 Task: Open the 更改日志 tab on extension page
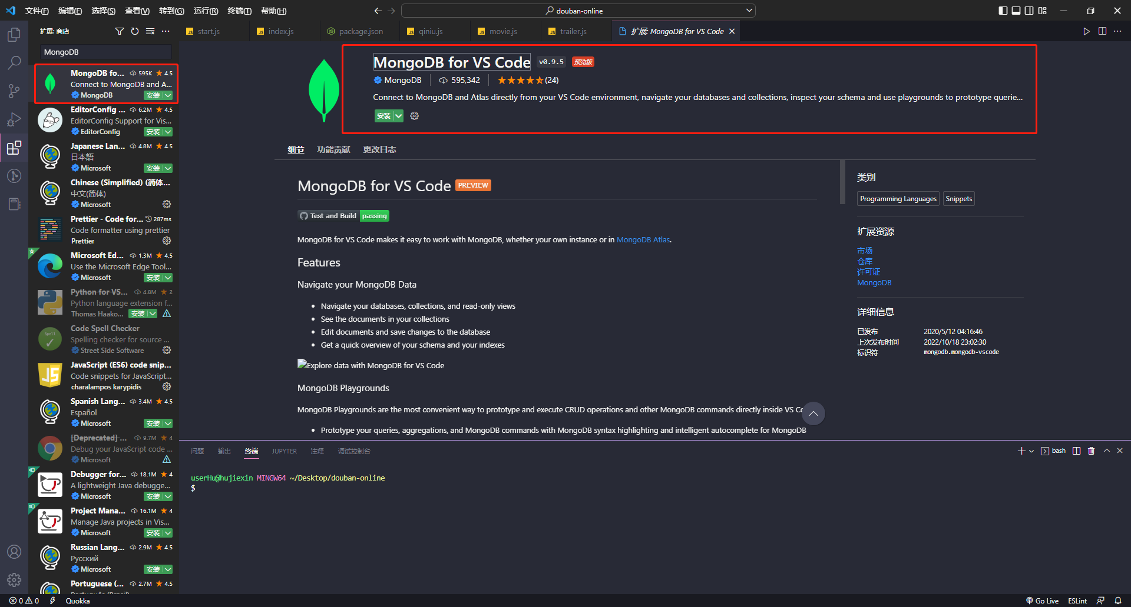[379, 149]
